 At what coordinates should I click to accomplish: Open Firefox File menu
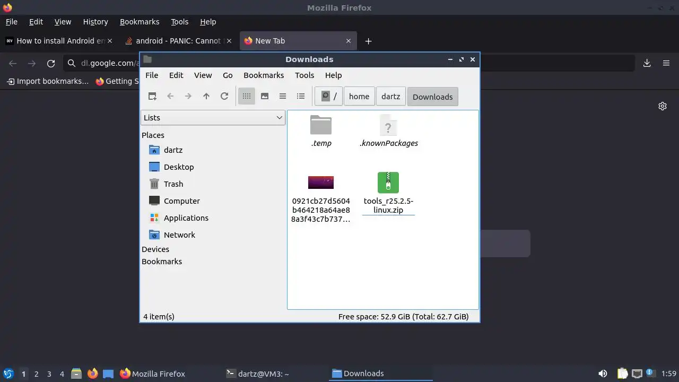(12, 22)
